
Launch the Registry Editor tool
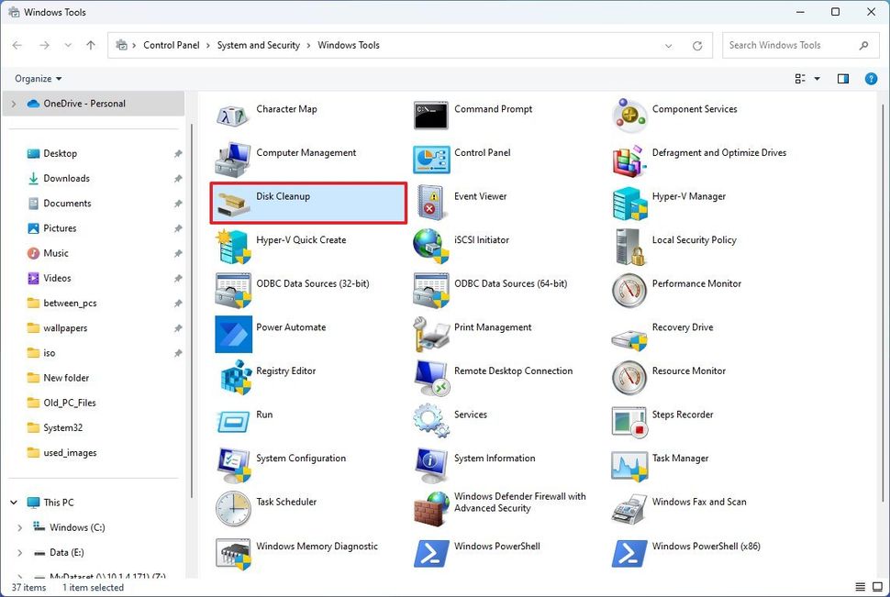tap(286, 370)
